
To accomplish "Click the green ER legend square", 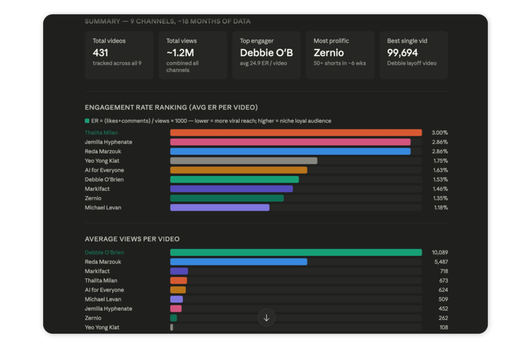I will click(87, 121).
